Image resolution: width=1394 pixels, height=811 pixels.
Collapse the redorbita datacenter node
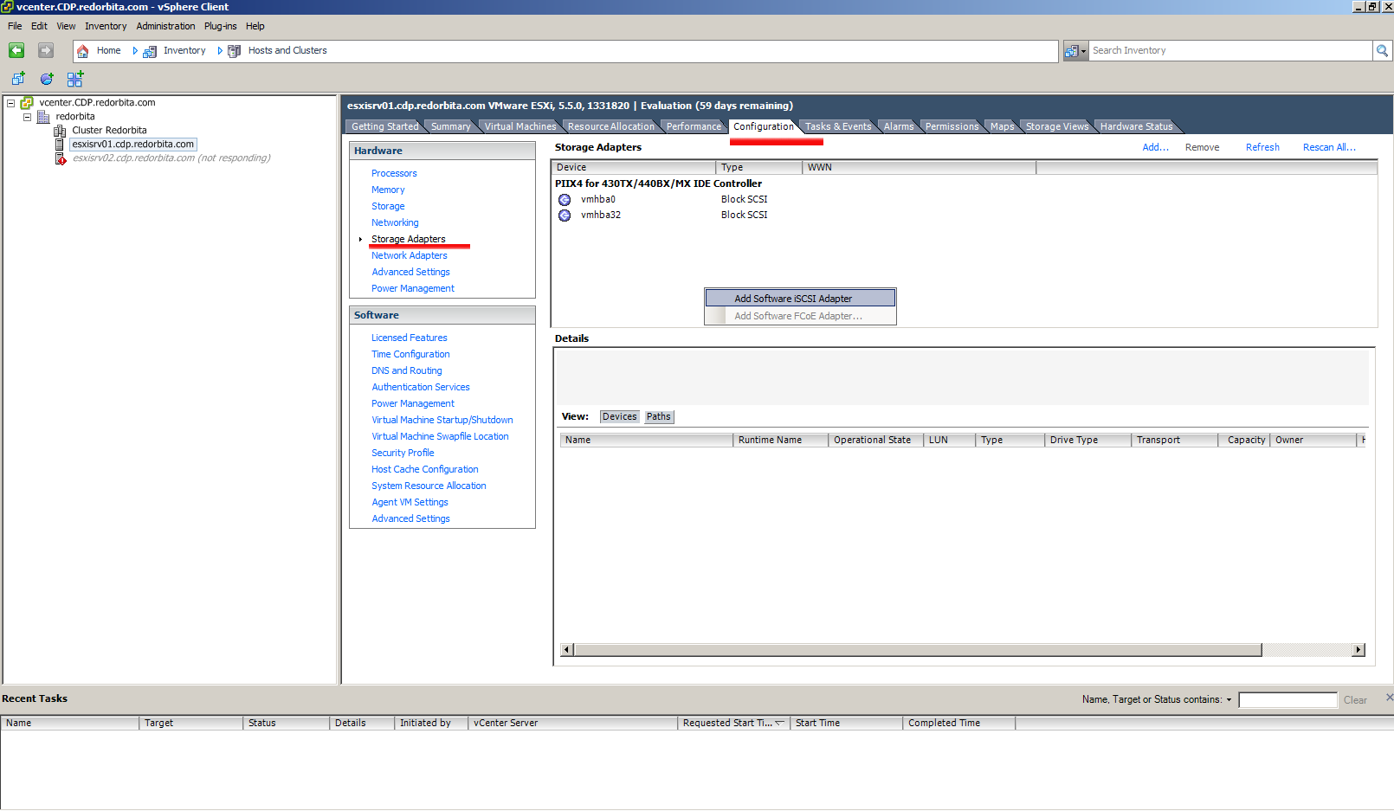(x=27, y=117)
